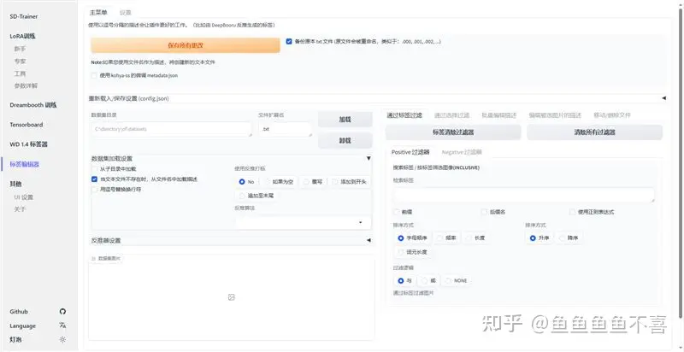Viewport: 684px width, 352px height.
Task: Toggle 使用正则表达式 checkbox
Action: click(x=572, y=211)
